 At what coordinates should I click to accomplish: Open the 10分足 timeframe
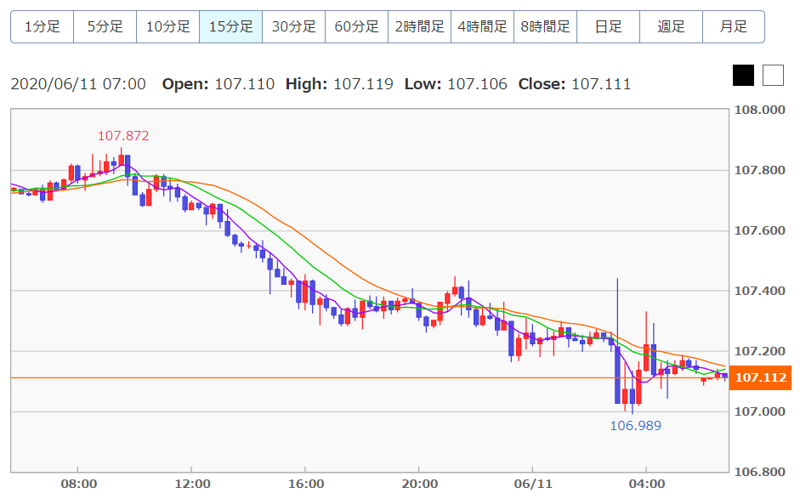pos(167,26)
